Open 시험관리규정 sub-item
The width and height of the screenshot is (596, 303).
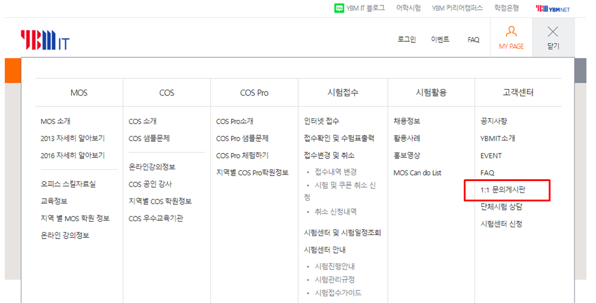point(335,280)
